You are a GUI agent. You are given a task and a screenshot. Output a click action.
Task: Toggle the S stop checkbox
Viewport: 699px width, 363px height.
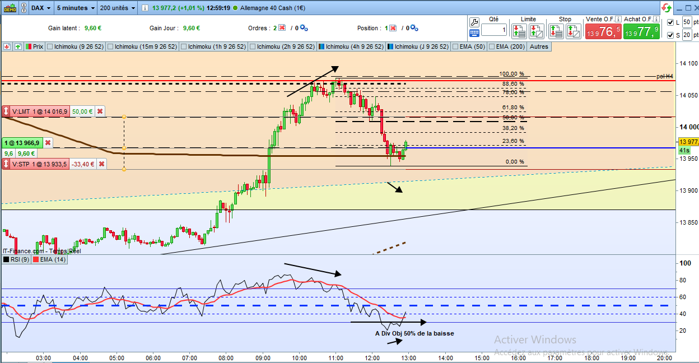(671, 35)
